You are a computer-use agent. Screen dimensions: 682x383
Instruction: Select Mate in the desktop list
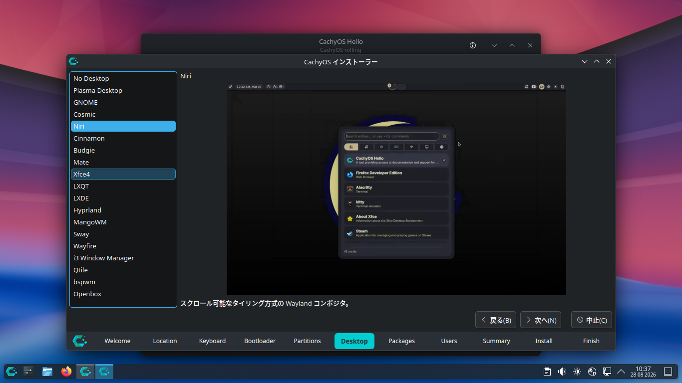[x=123, y=162]
